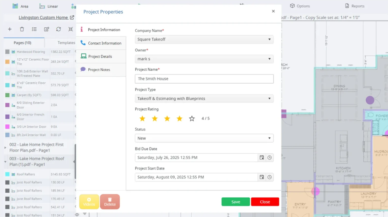388x217 pixels.
Task: Select the Linear takeoff tool
Action: [49, 6]
